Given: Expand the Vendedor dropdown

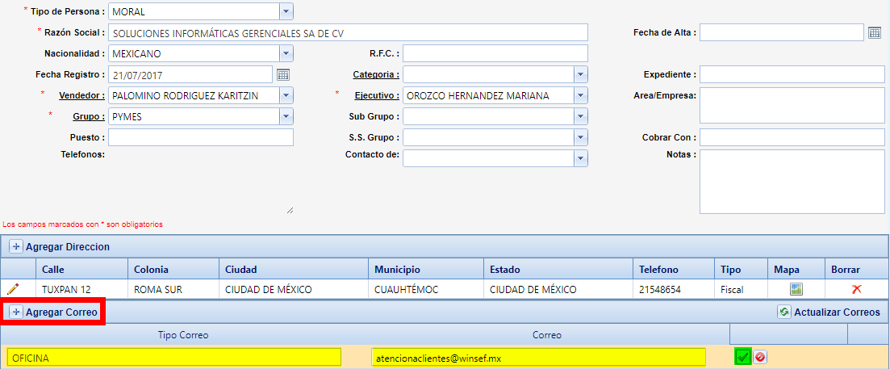Looking at the screenshot, I should [286, 95].
